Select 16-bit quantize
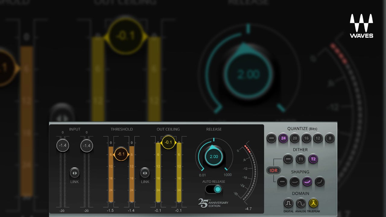Viewport: 386px width, 217px height. [306, 138]
